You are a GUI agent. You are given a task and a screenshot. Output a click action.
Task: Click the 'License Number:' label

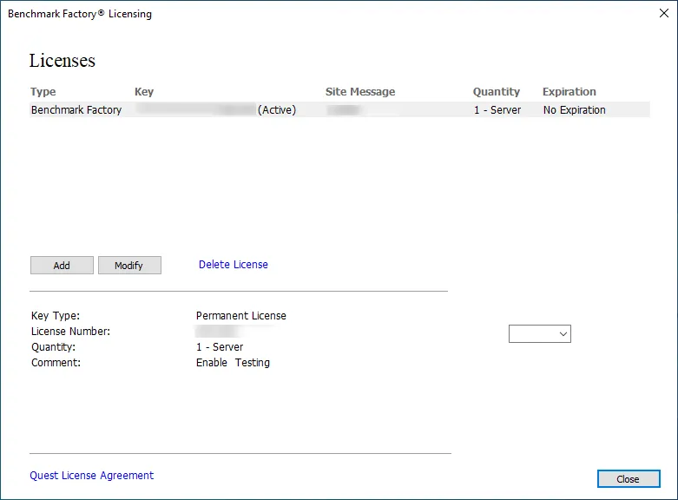coord(70,332)
